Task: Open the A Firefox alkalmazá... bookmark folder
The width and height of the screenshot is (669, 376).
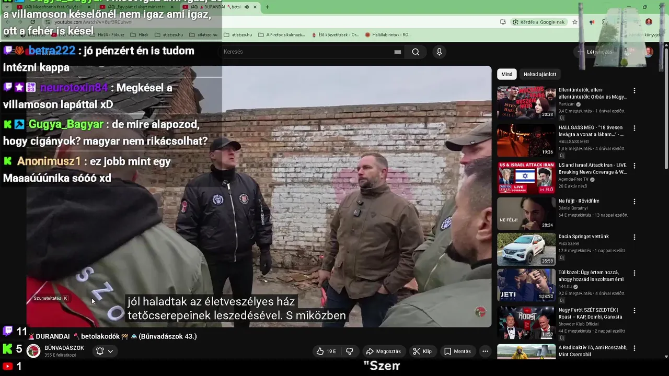Action: pos(281,35)
